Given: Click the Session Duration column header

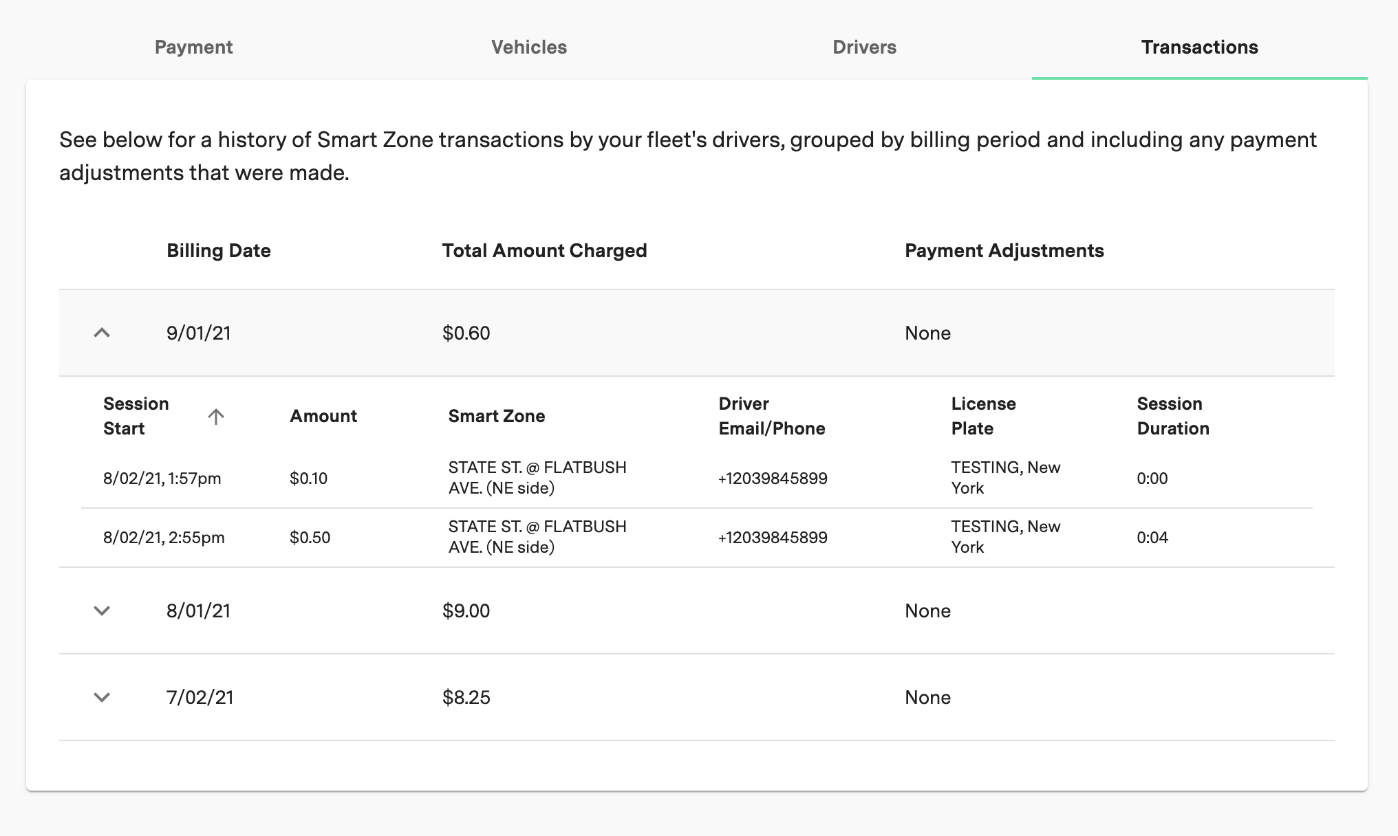Looking at the screenshot, I should tap(1172, 416).
